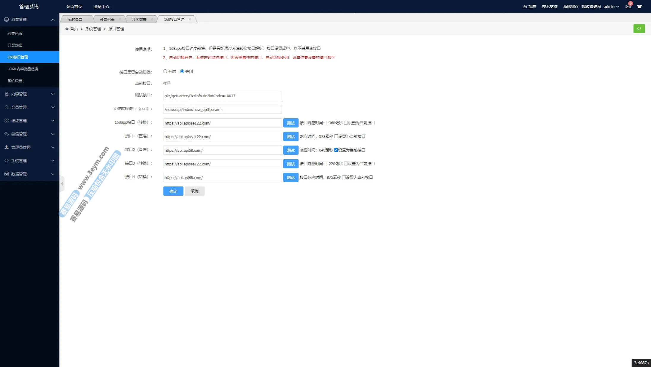Click the green refresh icon button
This screenshot has height=367, width=651.
point(639,29)
